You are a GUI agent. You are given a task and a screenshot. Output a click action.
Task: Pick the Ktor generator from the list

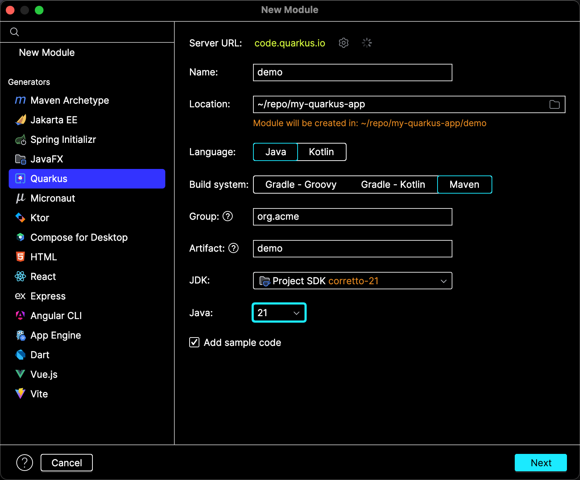(40, 218)
